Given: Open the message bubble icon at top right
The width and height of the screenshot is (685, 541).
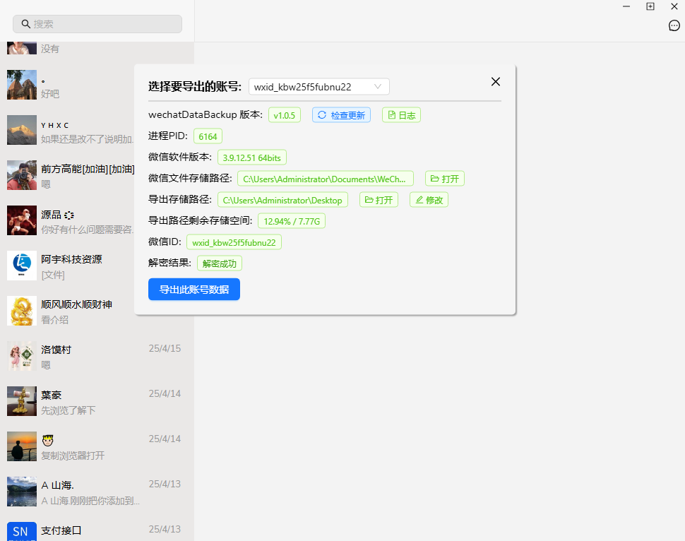Looking at the screenshot, I should (x=674, y=25).
